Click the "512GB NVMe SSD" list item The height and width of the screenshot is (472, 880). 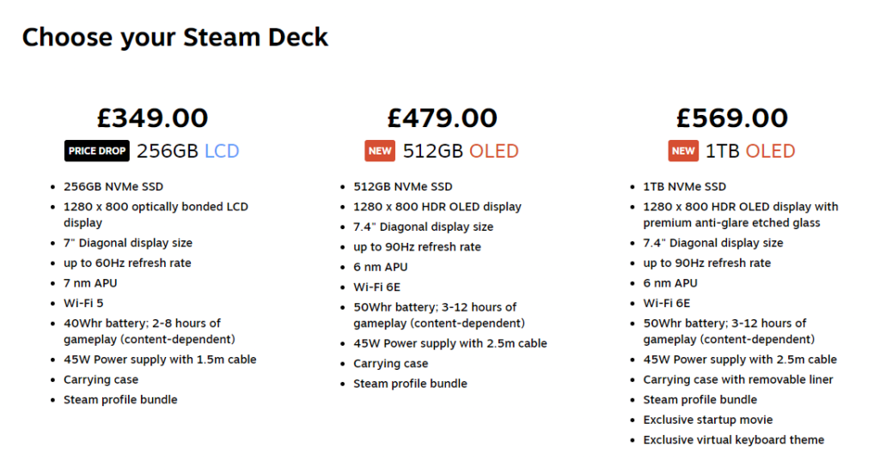(403, 186)
